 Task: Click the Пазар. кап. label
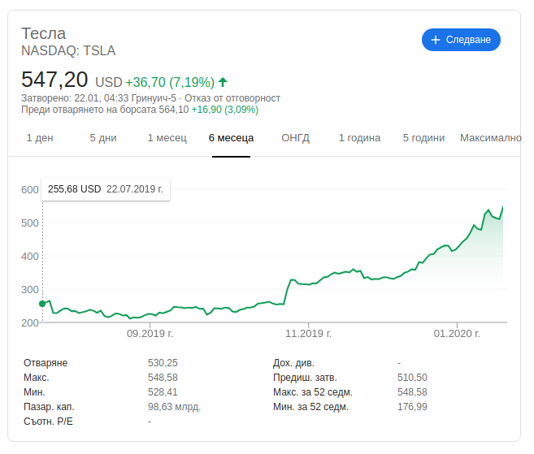pos(49,407)
